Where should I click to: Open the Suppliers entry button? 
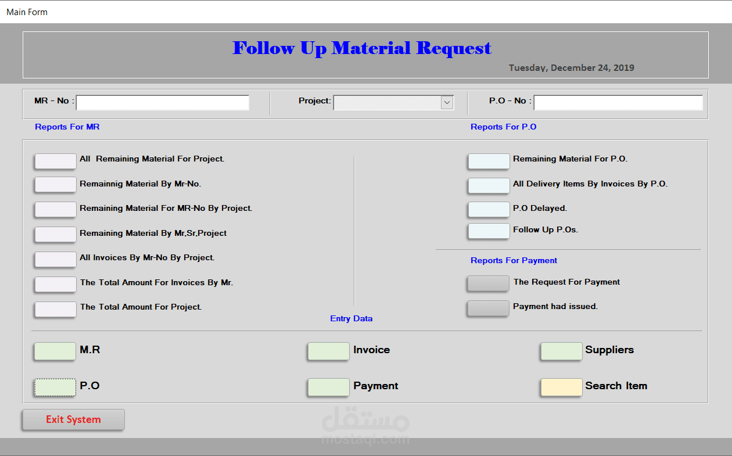(561, 351)
